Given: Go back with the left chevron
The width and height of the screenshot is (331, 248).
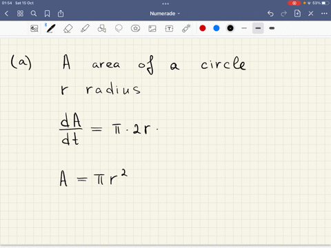Looking at the screenshot, I should [6, 14].
